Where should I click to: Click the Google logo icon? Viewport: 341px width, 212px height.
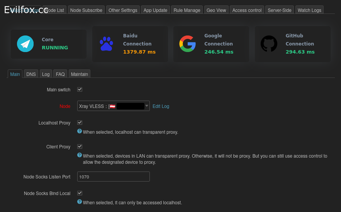[x=187, y=44]
